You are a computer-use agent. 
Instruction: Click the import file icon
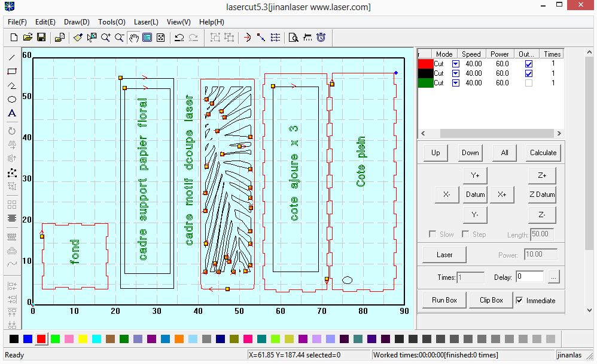(x=60, y=37)
